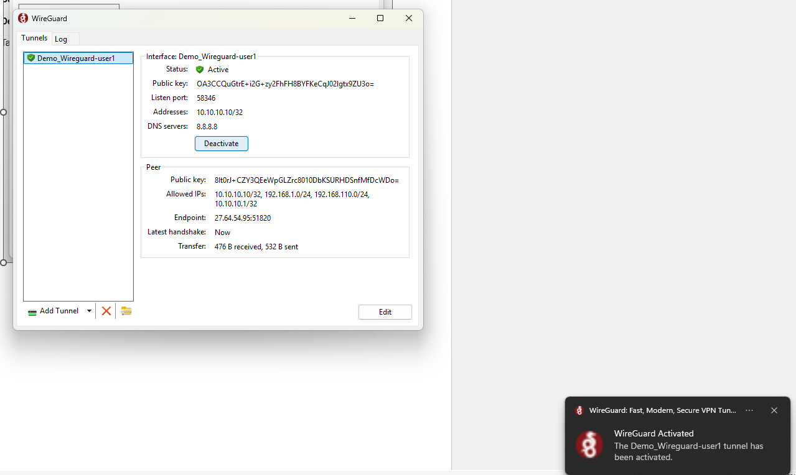Dismiss the WireGuard Activated notification

click(x=774, y=410)
